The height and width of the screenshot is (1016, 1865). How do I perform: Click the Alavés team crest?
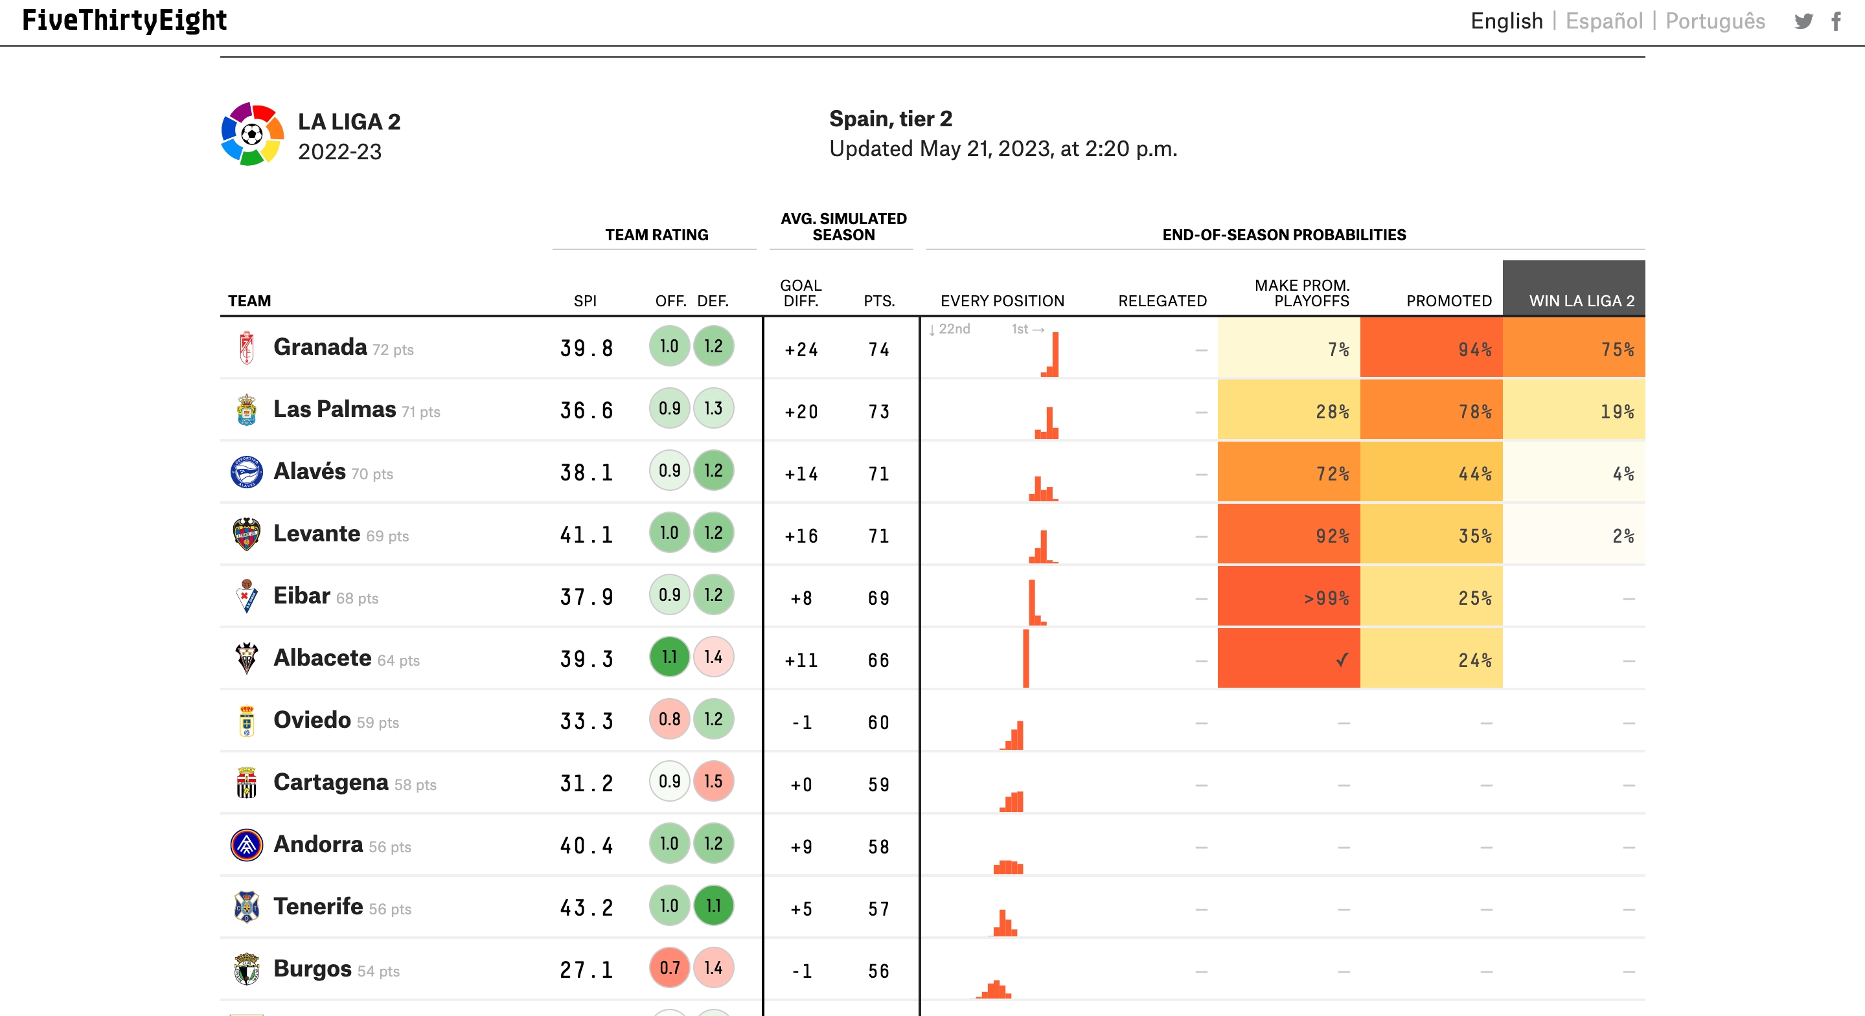[x=247, y=473]
